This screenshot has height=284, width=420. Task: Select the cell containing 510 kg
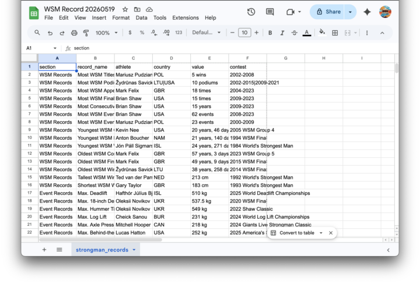(209, 193)
